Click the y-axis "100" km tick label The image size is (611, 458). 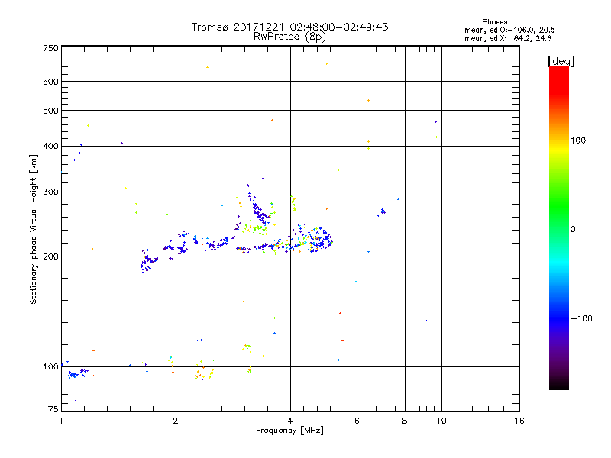(50, 366)
